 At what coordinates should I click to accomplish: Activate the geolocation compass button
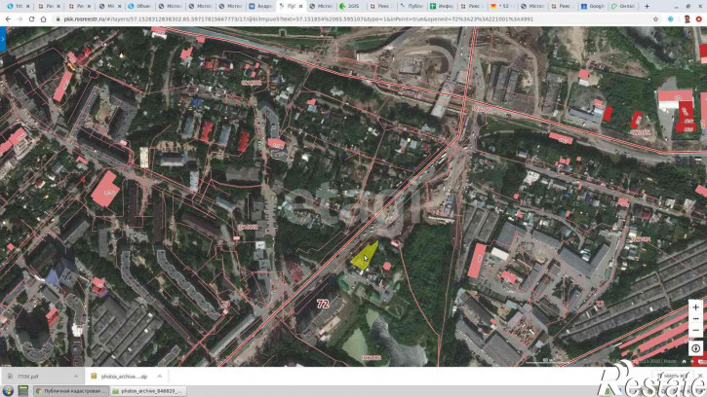coord(695,348)
